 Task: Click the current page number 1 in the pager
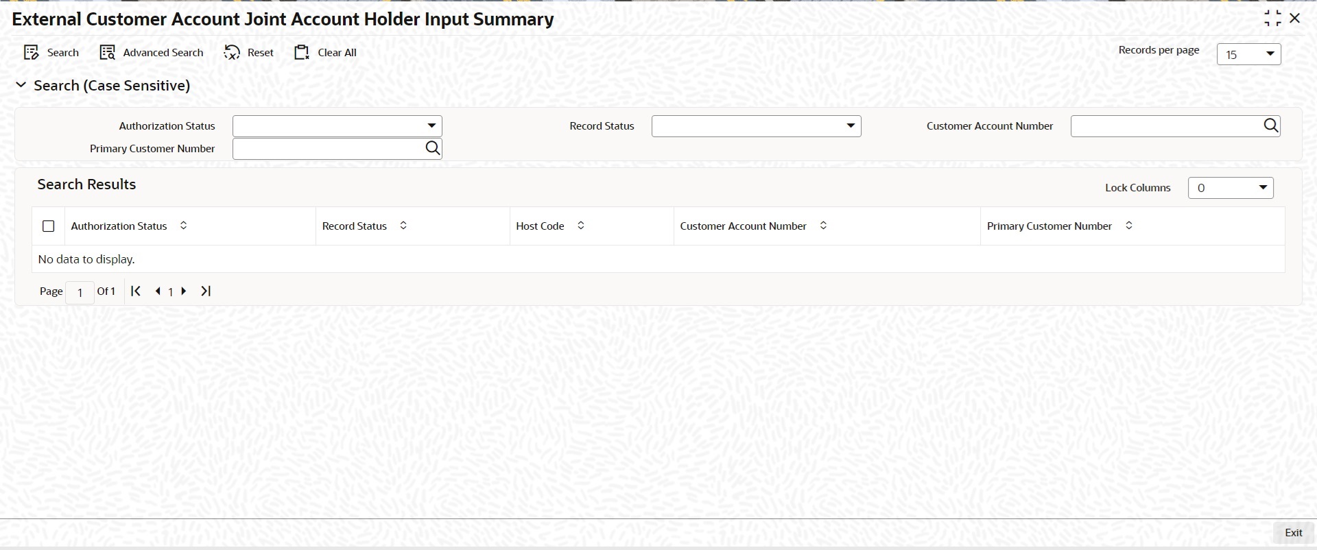coord(171,291)
